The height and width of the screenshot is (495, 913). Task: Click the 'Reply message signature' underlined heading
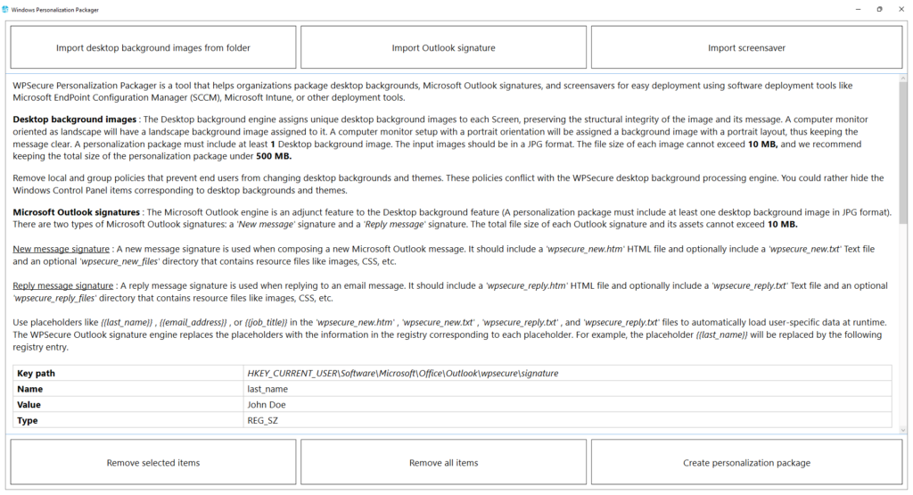point(63,285)
